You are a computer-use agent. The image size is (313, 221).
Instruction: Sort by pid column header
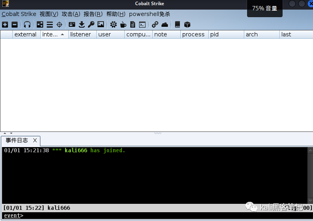pos(226,34)
